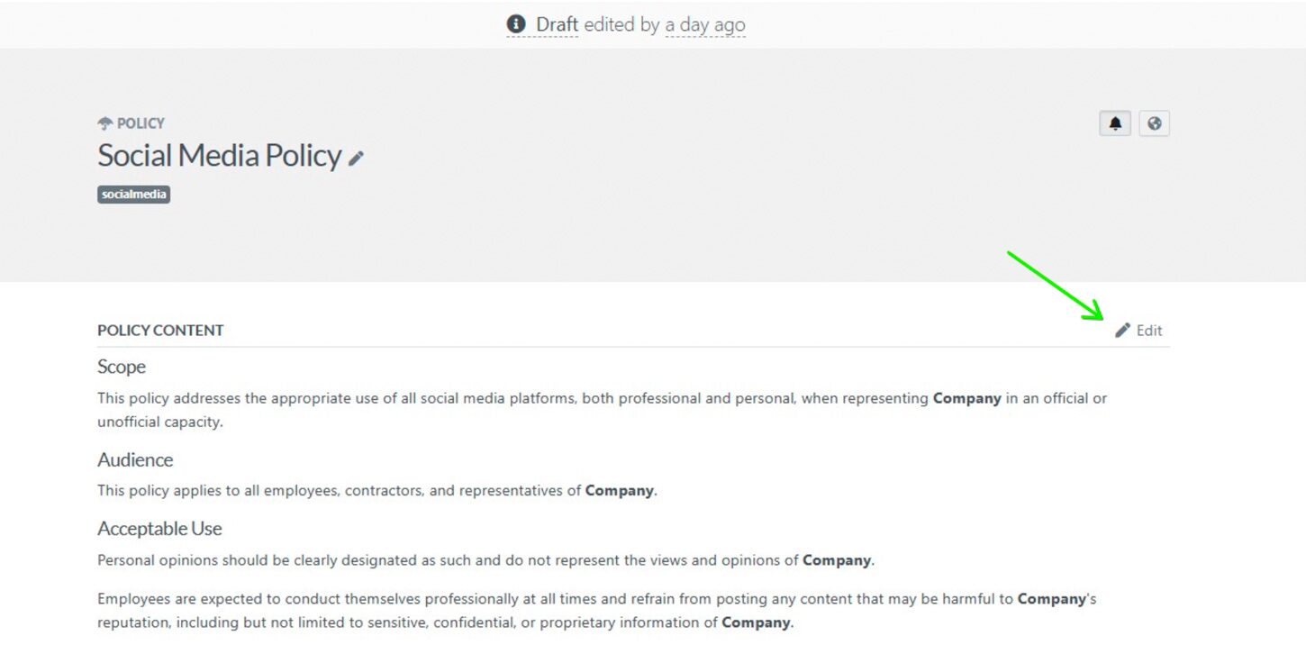The image size is (1306, 672).
Task: Click the Acceptable Use section heading
Action: point(159,529)
